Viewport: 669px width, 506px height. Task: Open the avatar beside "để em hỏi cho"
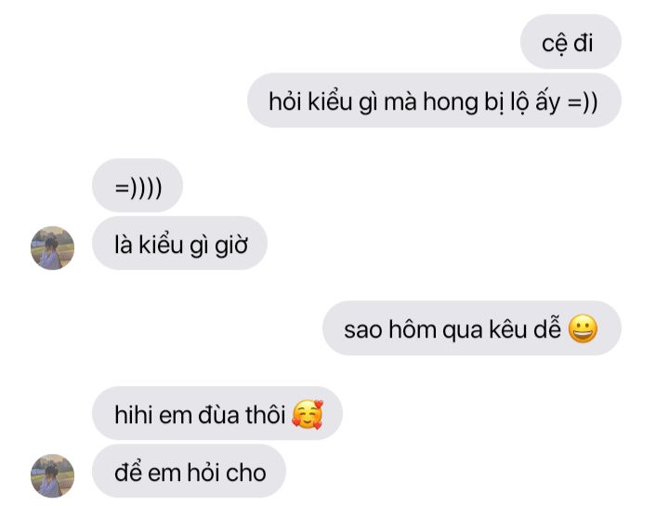pos(52,475)
